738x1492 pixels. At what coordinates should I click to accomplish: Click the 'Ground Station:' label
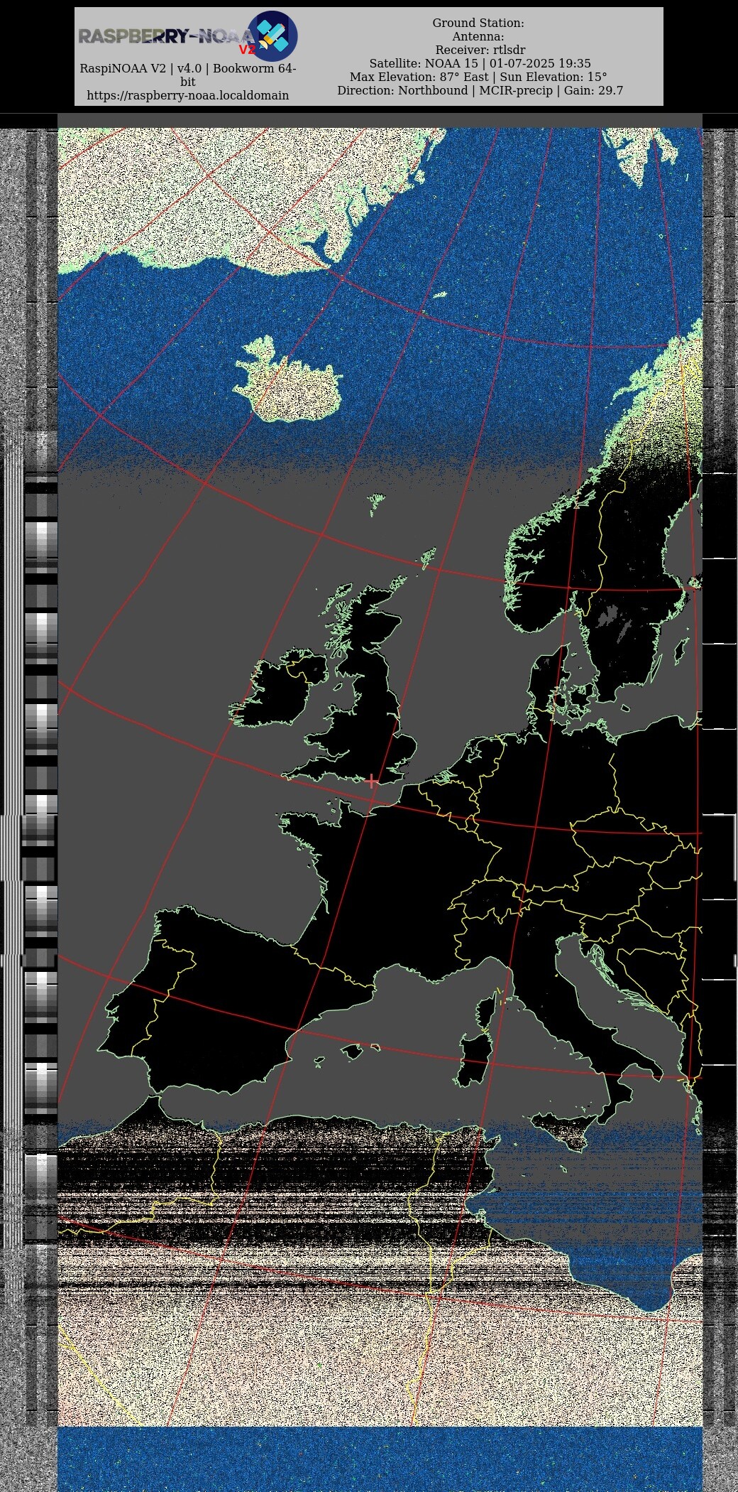[478, 23]
